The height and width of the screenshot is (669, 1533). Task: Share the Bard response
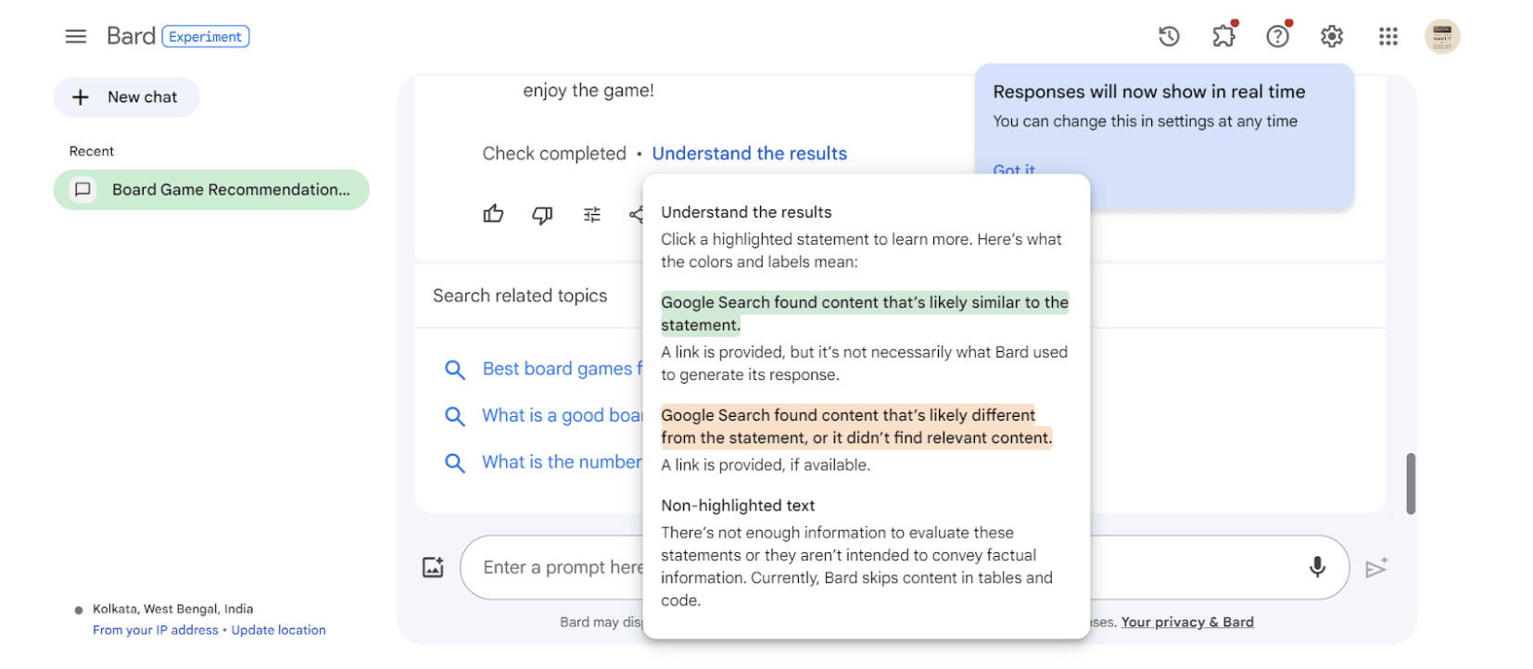[x=638, y=214]
